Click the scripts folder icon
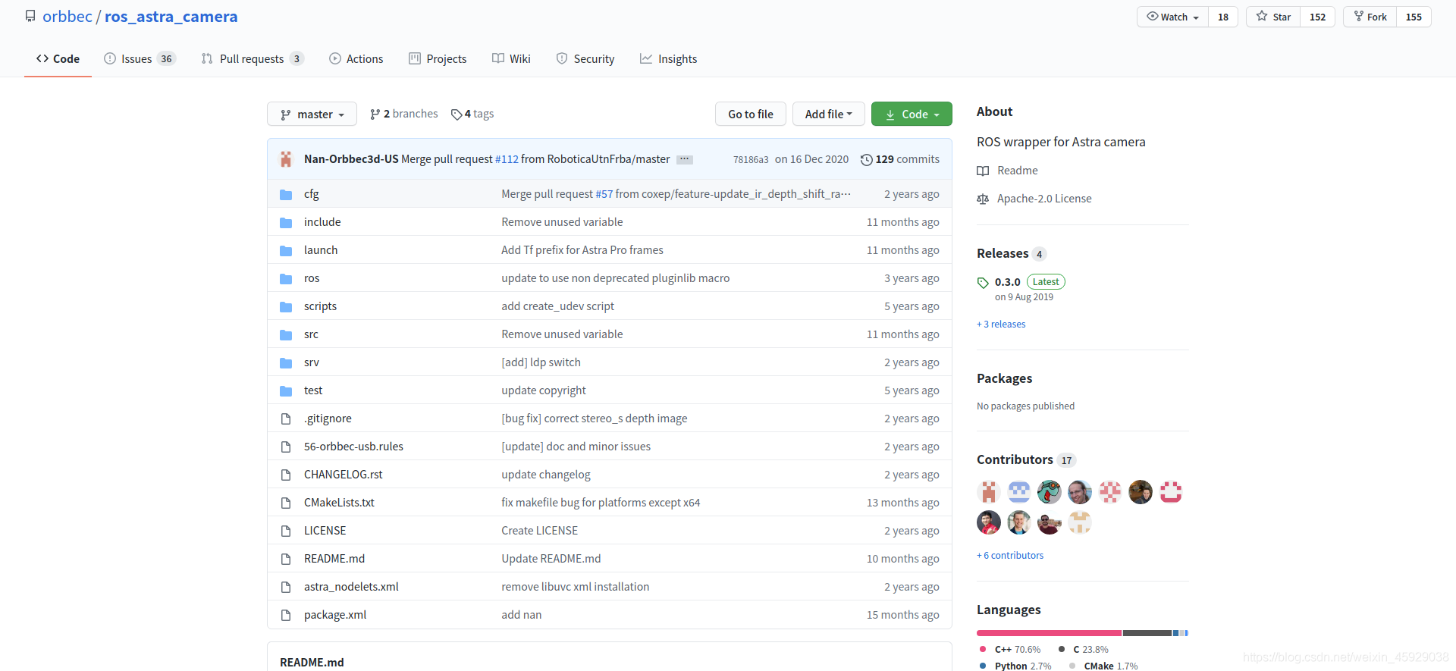This screenshot has height=671, width=1456. (x=286, y=307)
